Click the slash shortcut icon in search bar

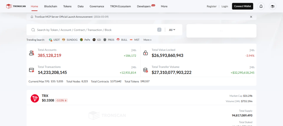(159, 30)
